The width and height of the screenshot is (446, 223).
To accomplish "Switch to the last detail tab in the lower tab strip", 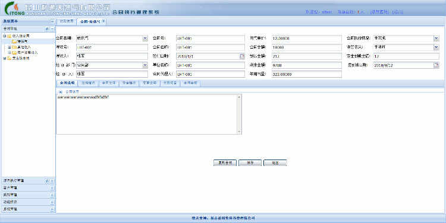I will [190, 83].
